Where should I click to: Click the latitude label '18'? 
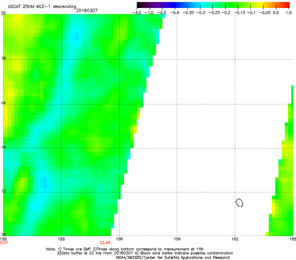[3, 58]
